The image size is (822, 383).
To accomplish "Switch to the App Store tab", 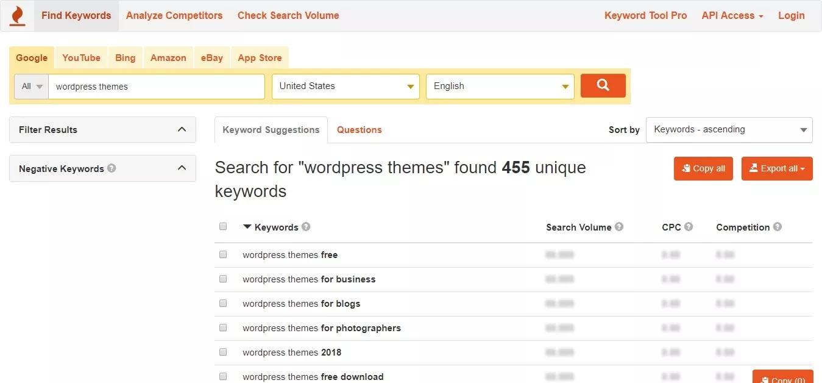I will (x=260, y=58).
